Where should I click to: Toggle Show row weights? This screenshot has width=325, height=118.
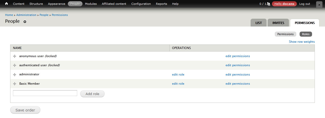pyautogui.click(x=302, y=42)
